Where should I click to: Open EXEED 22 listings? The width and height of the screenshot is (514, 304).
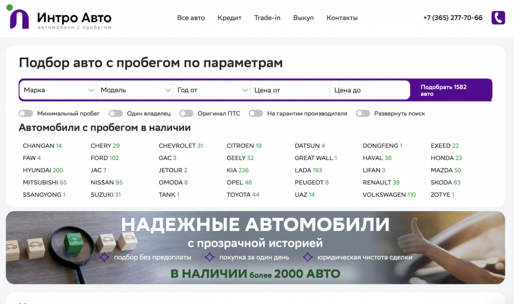tap(444, 146)
